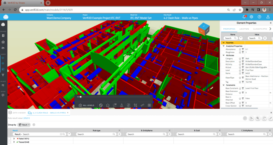Switch to the PROPERTIES tab
273x145 pixels.
coord(229,29)
